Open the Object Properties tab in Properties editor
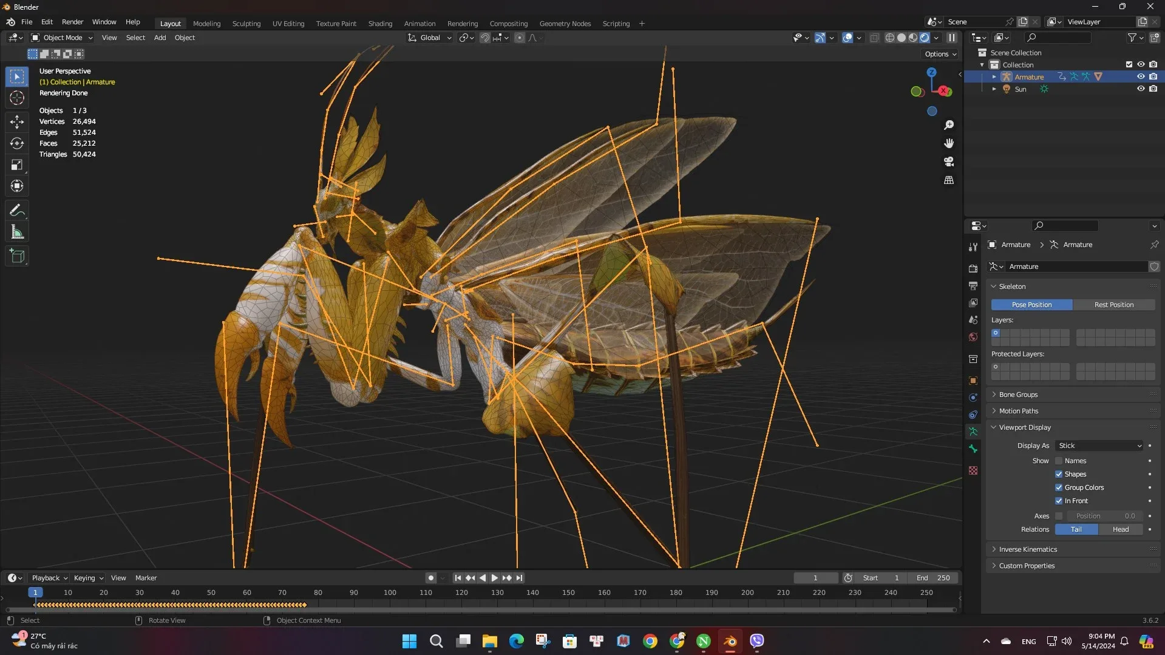Viewport: 1165px width, 655px height. coord(973,381)
